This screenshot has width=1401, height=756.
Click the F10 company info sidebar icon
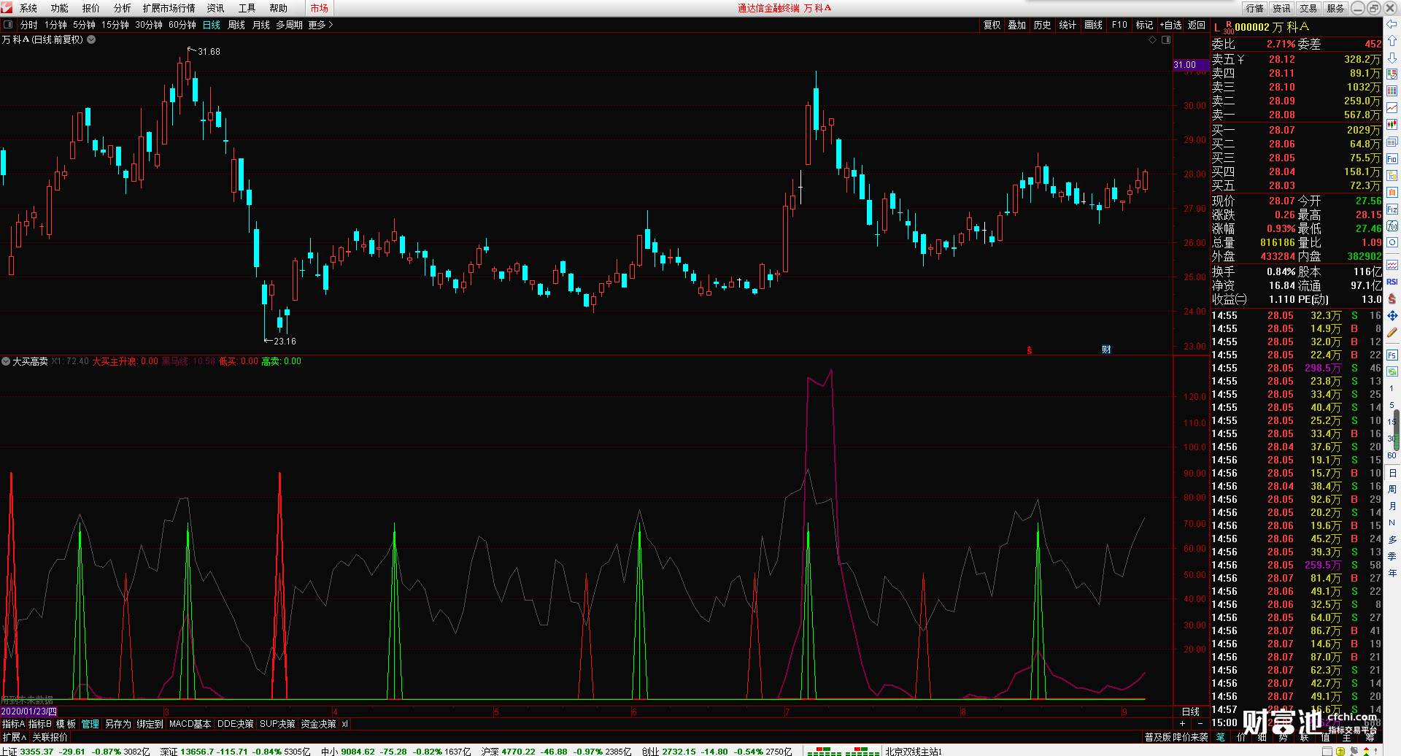tap(1392, 158)
